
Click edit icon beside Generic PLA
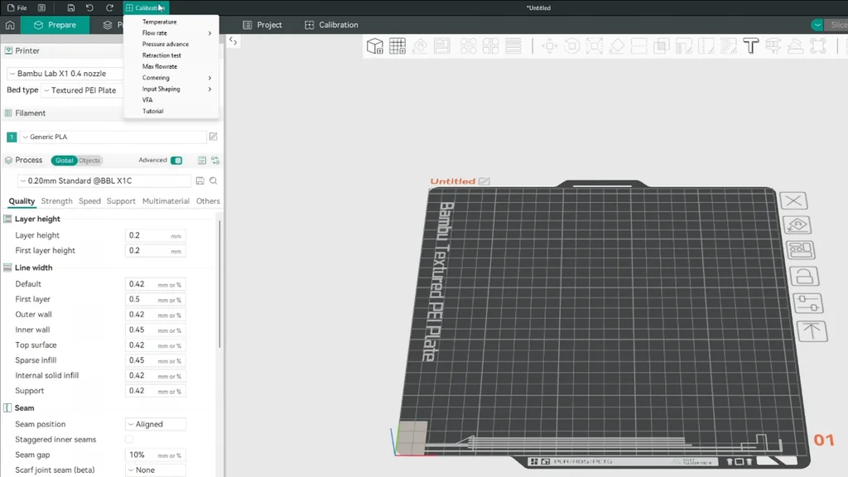pos(213,137)
